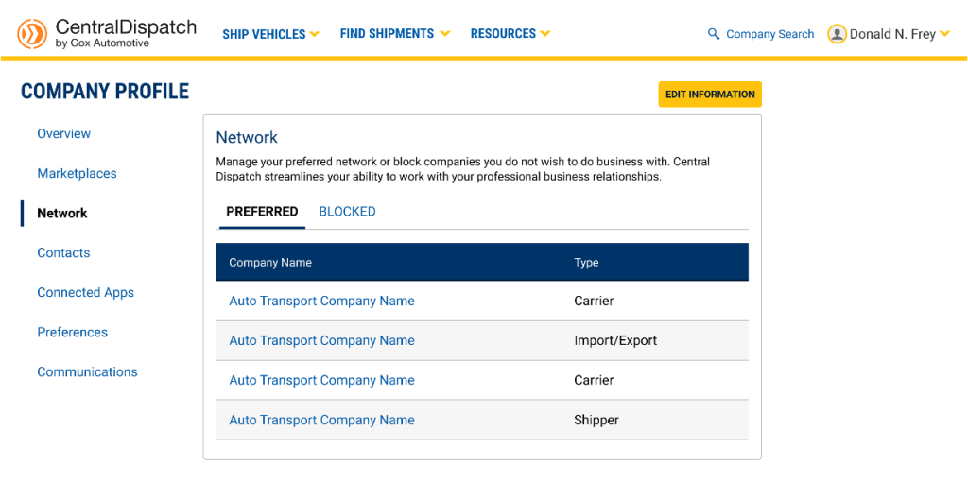Screen dimensions: 968x483
Task: Click the CentralDispatch logo icon
Action: pyautogui.click(x=32, y=34)
